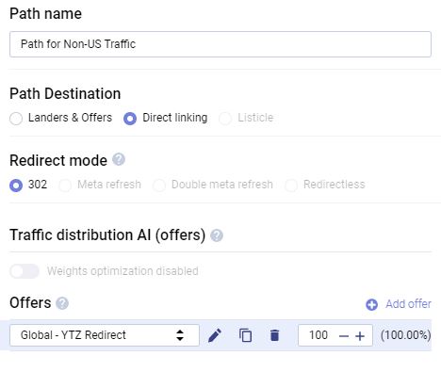Open Traffic distribution AI help icon
This screenshot has width=441, height=372.
click(217, 235)
